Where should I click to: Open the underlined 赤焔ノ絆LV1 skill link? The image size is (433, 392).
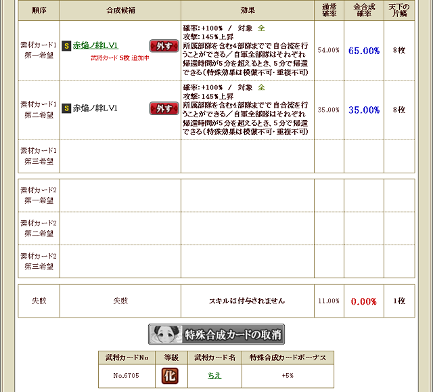[95, 45]
